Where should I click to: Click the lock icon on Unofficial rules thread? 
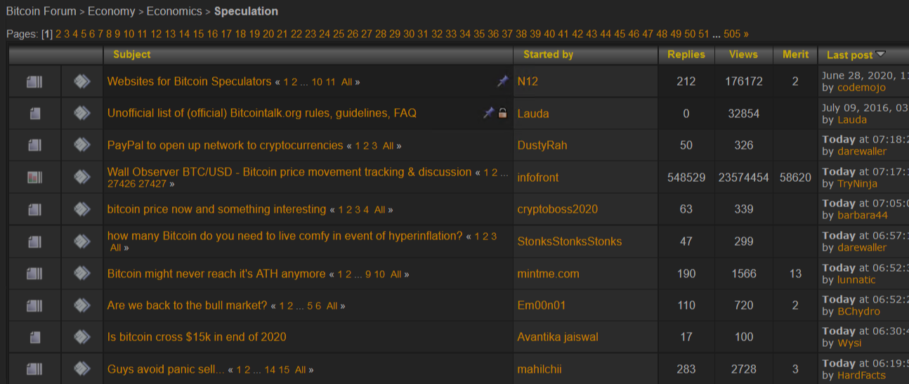point(502,113)
